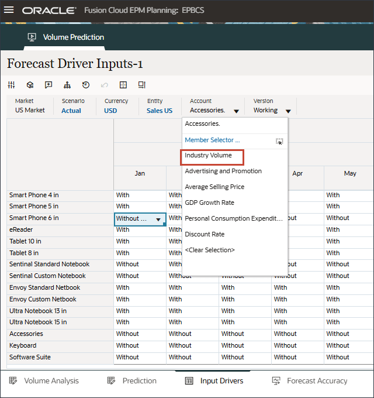Click the rightmost panel icon in toolbar

(x=142, y=85)
